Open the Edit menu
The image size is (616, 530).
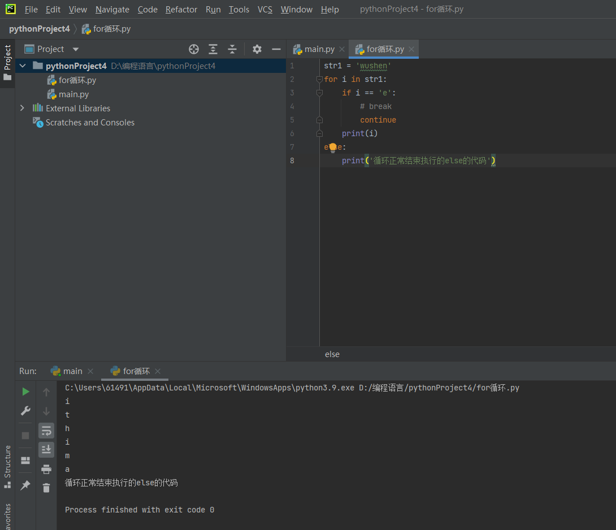point(53,10)
